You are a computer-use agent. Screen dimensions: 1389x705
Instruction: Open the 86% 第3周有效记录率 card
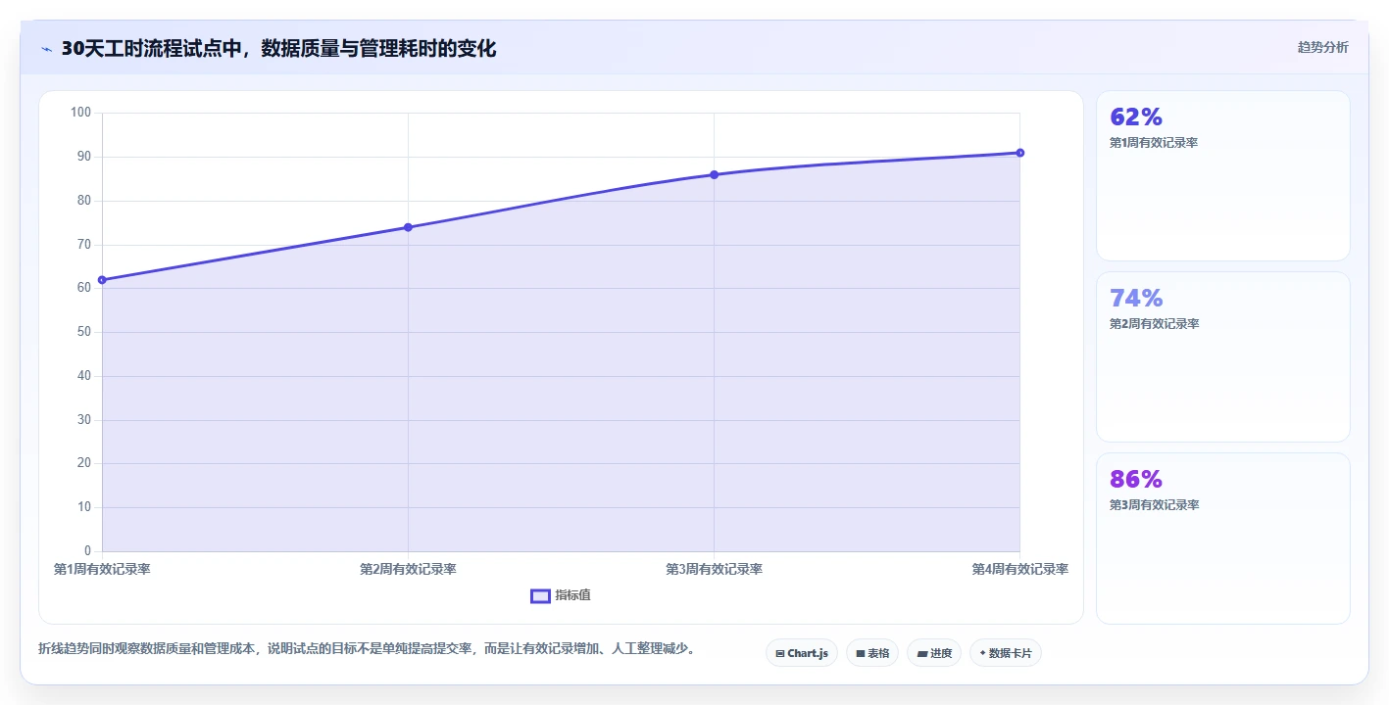(1222, 538)
